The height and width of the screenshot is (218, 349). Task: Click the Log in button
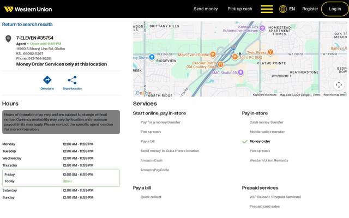(335, 9)
